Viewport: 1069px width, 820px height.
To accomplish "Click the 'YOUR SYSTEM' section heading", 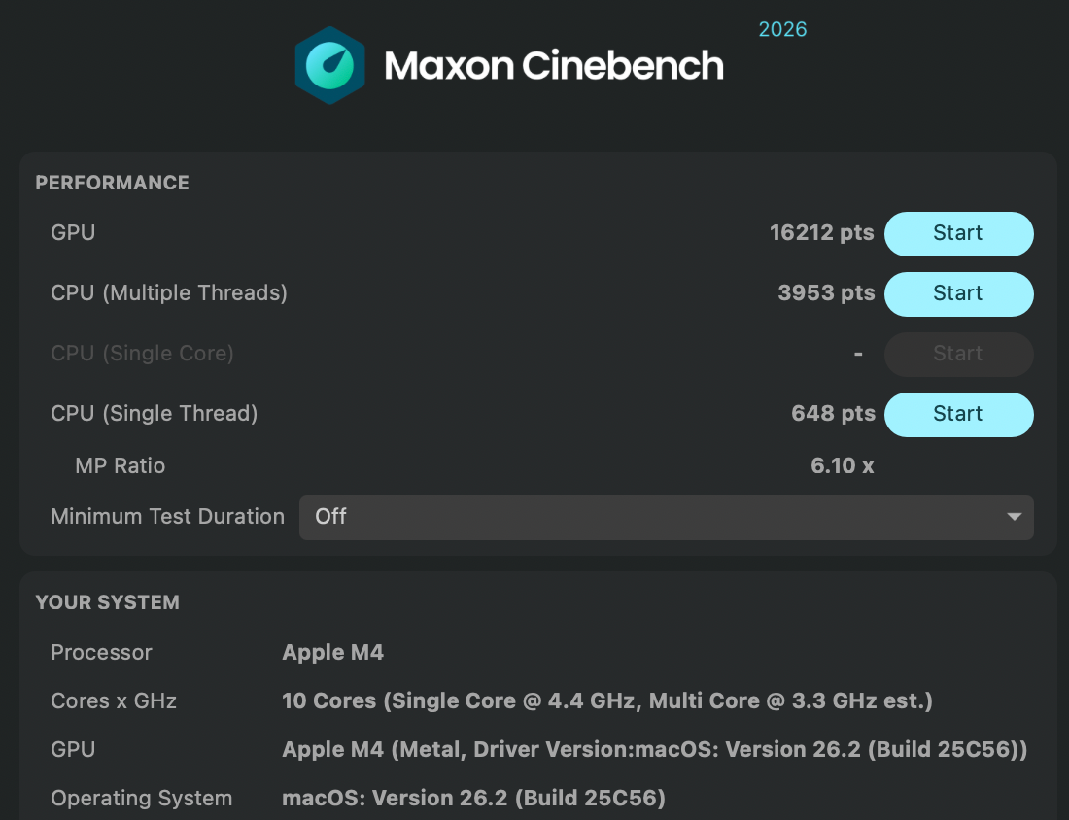I will point(108,602).
